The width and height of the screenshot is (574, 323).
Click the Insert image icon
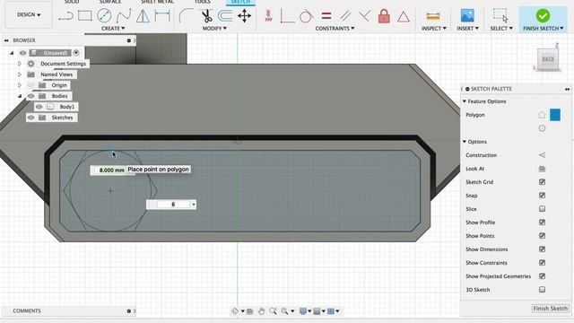[467, 16]
